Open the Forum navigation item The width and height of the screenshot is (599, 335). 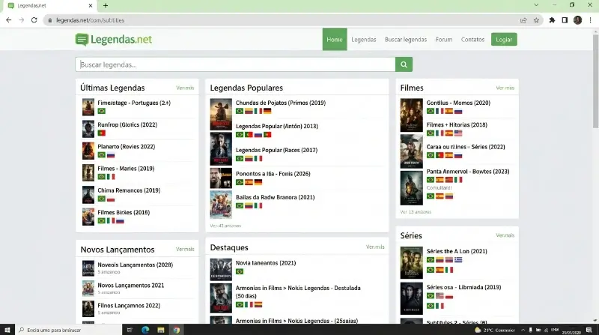click(444, 40)
